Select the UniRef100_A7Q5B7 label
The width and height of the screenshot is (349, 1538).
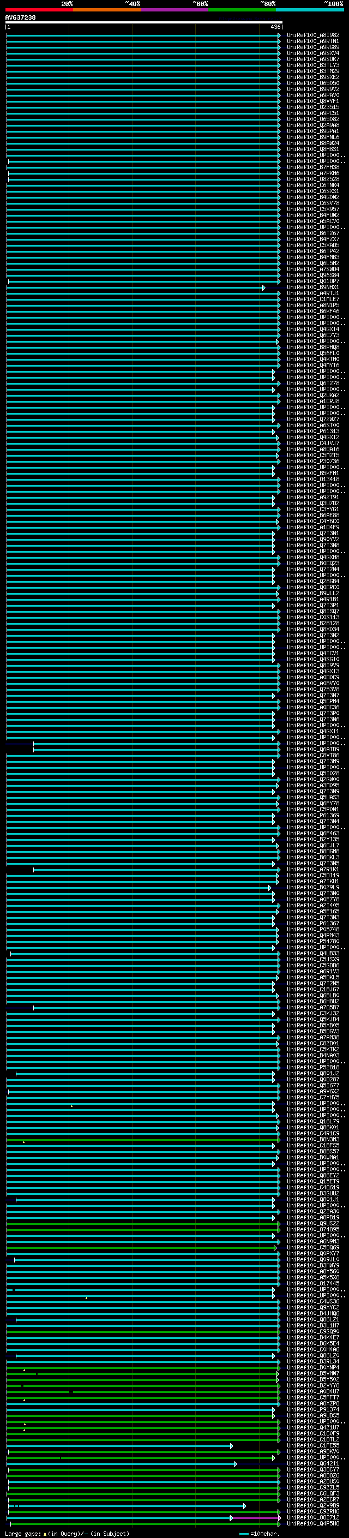click(x=313, y=1007)
